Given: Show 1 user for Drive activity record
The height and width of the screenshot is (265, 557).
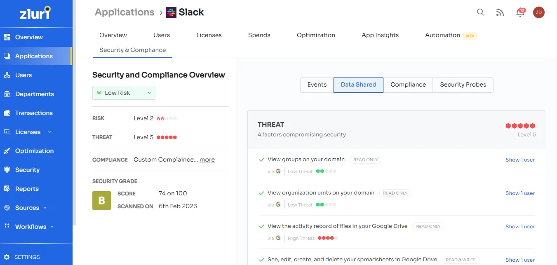Looking at the screenshot, I should point(520,227).
